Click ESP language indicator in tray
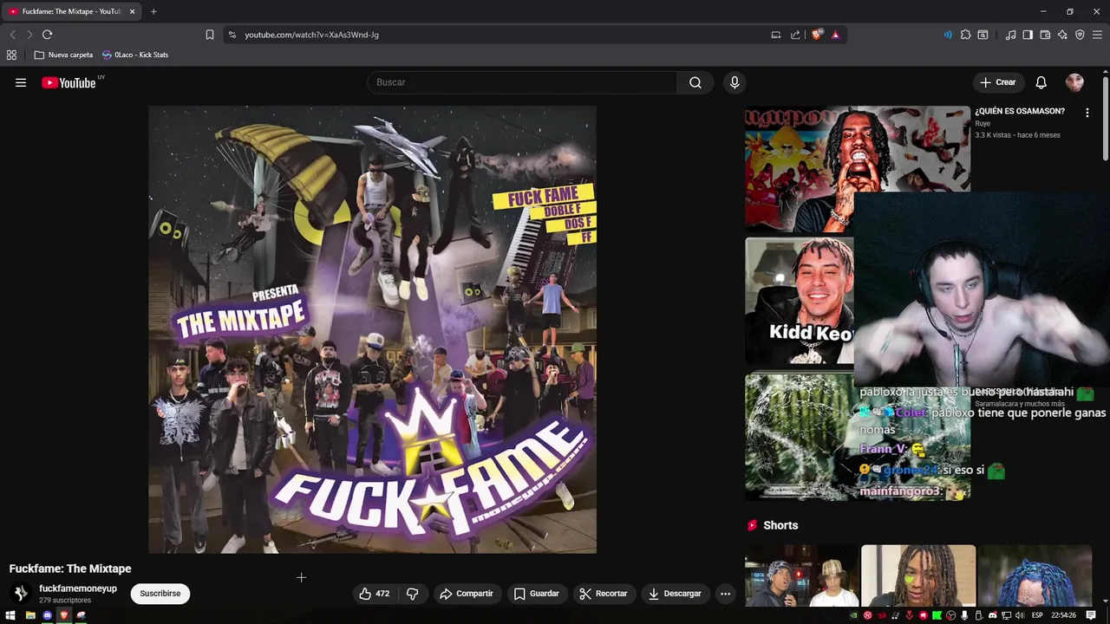 pyautogui.click(x=1037, y=615)
